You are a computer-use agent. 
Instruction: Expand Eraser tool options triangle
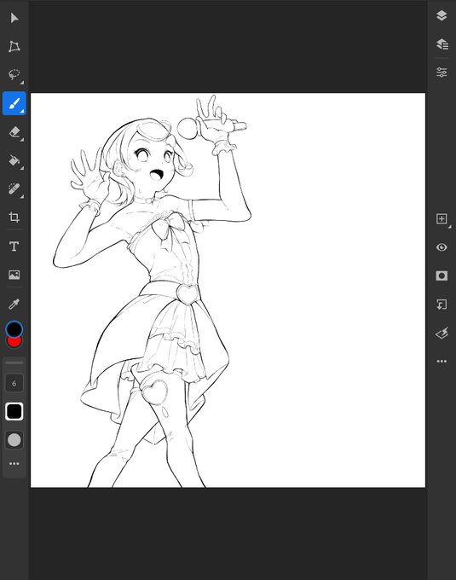22,139
